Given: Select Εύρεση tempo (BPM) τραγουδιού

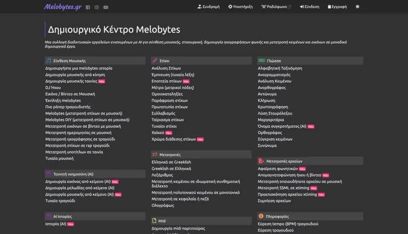Looking at the screenshot, I should (288, 224).
